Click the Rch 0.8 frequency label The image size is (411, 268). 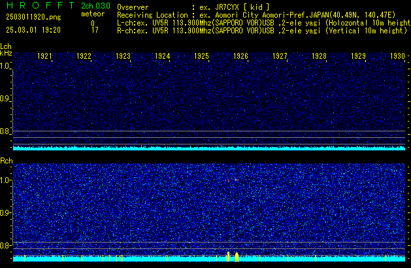[x=5, y=245]
